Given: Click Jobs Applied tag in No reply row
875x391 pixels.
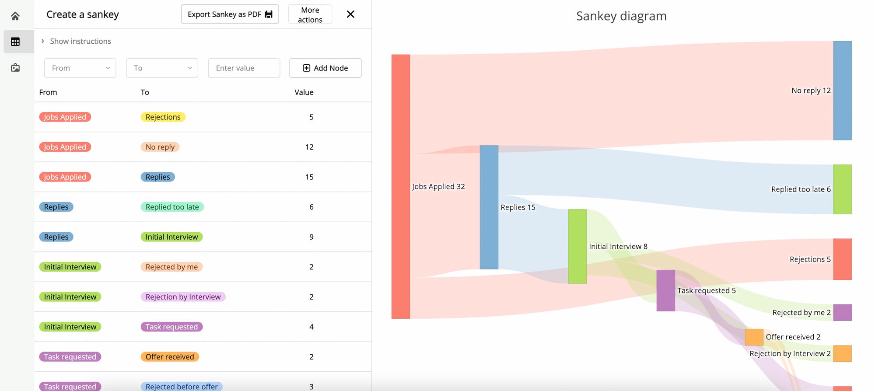Looking at the screenshot, I should click(x=65, y=147).
